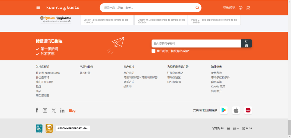
Task: Open the Facebook social icon
Action: point(37,110)
